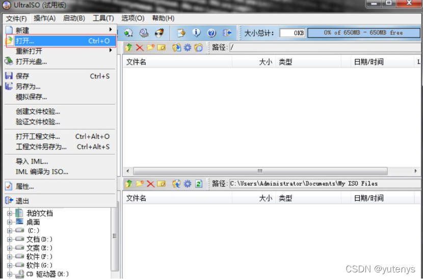Choose 导入 IML... entry
This screenshot has height=279, width=423.
pos(60,162)
